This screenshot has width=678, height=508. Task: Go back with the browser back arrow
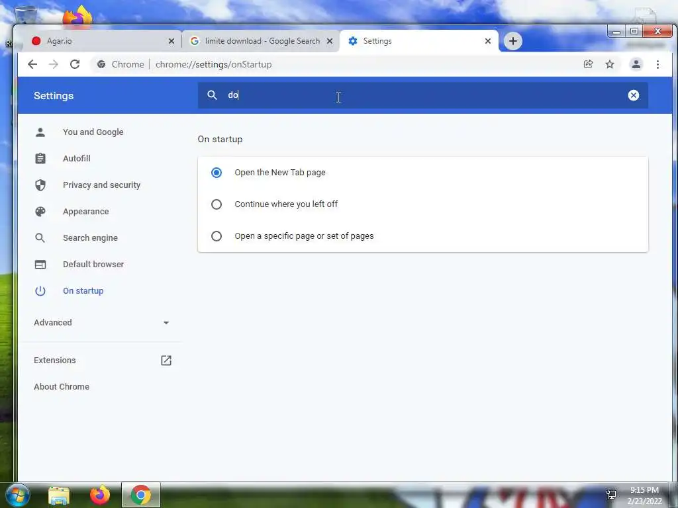click(32, 64)
